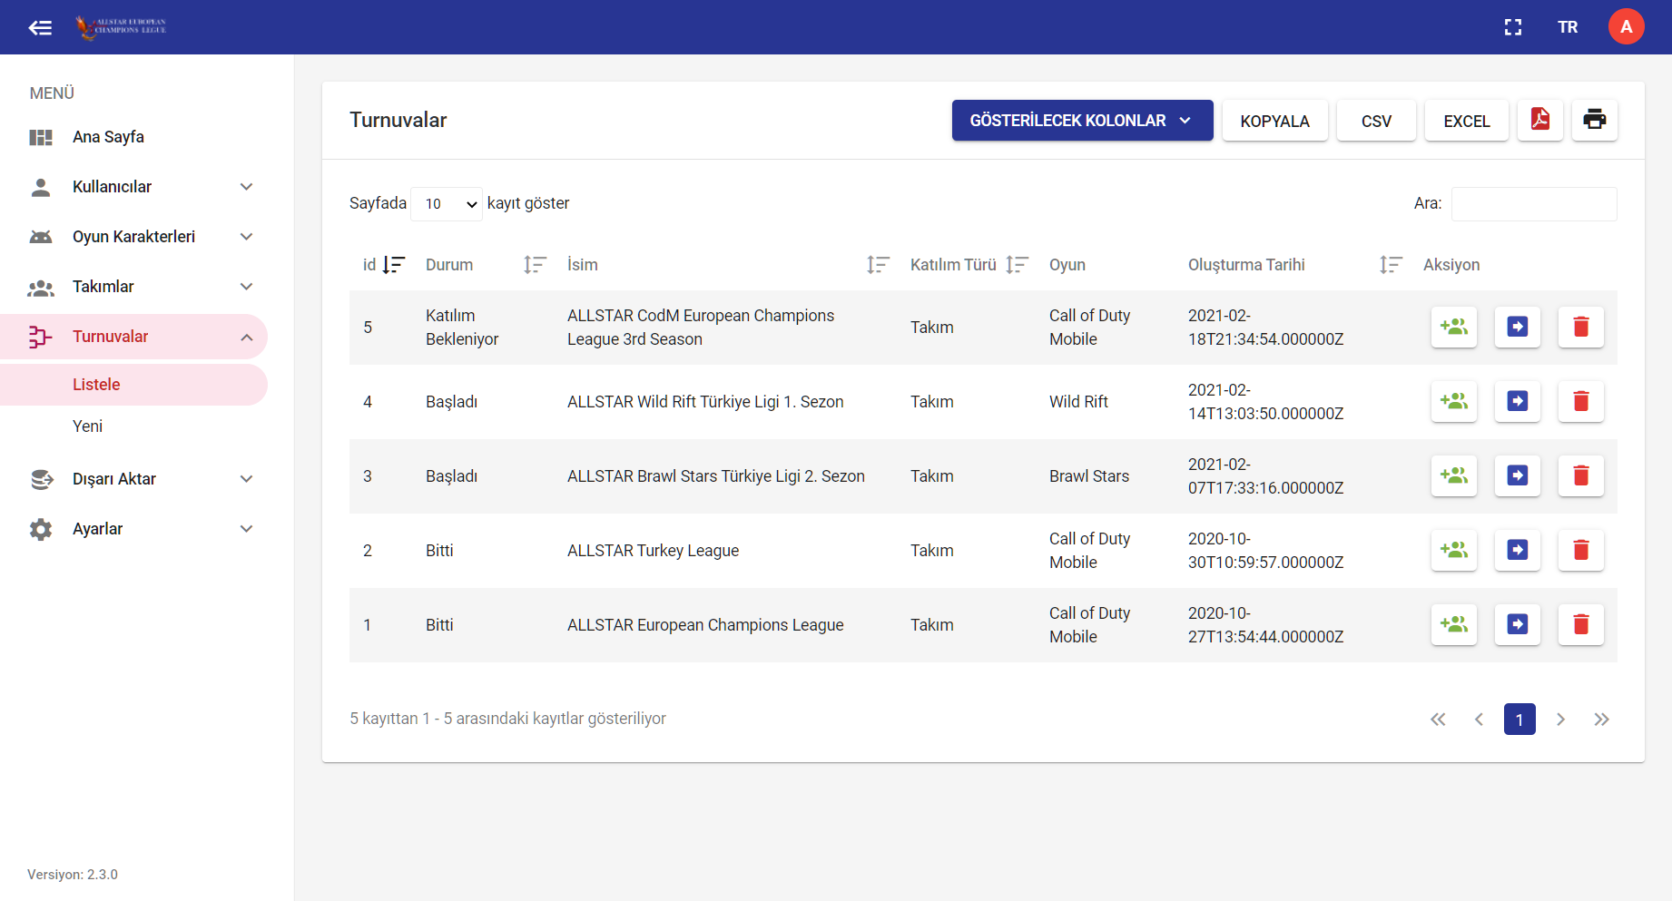Click the Ana Sayfa dashboard icon
Screen dimensions: 1672x901
pyautogui.click(x=41, y=137)
